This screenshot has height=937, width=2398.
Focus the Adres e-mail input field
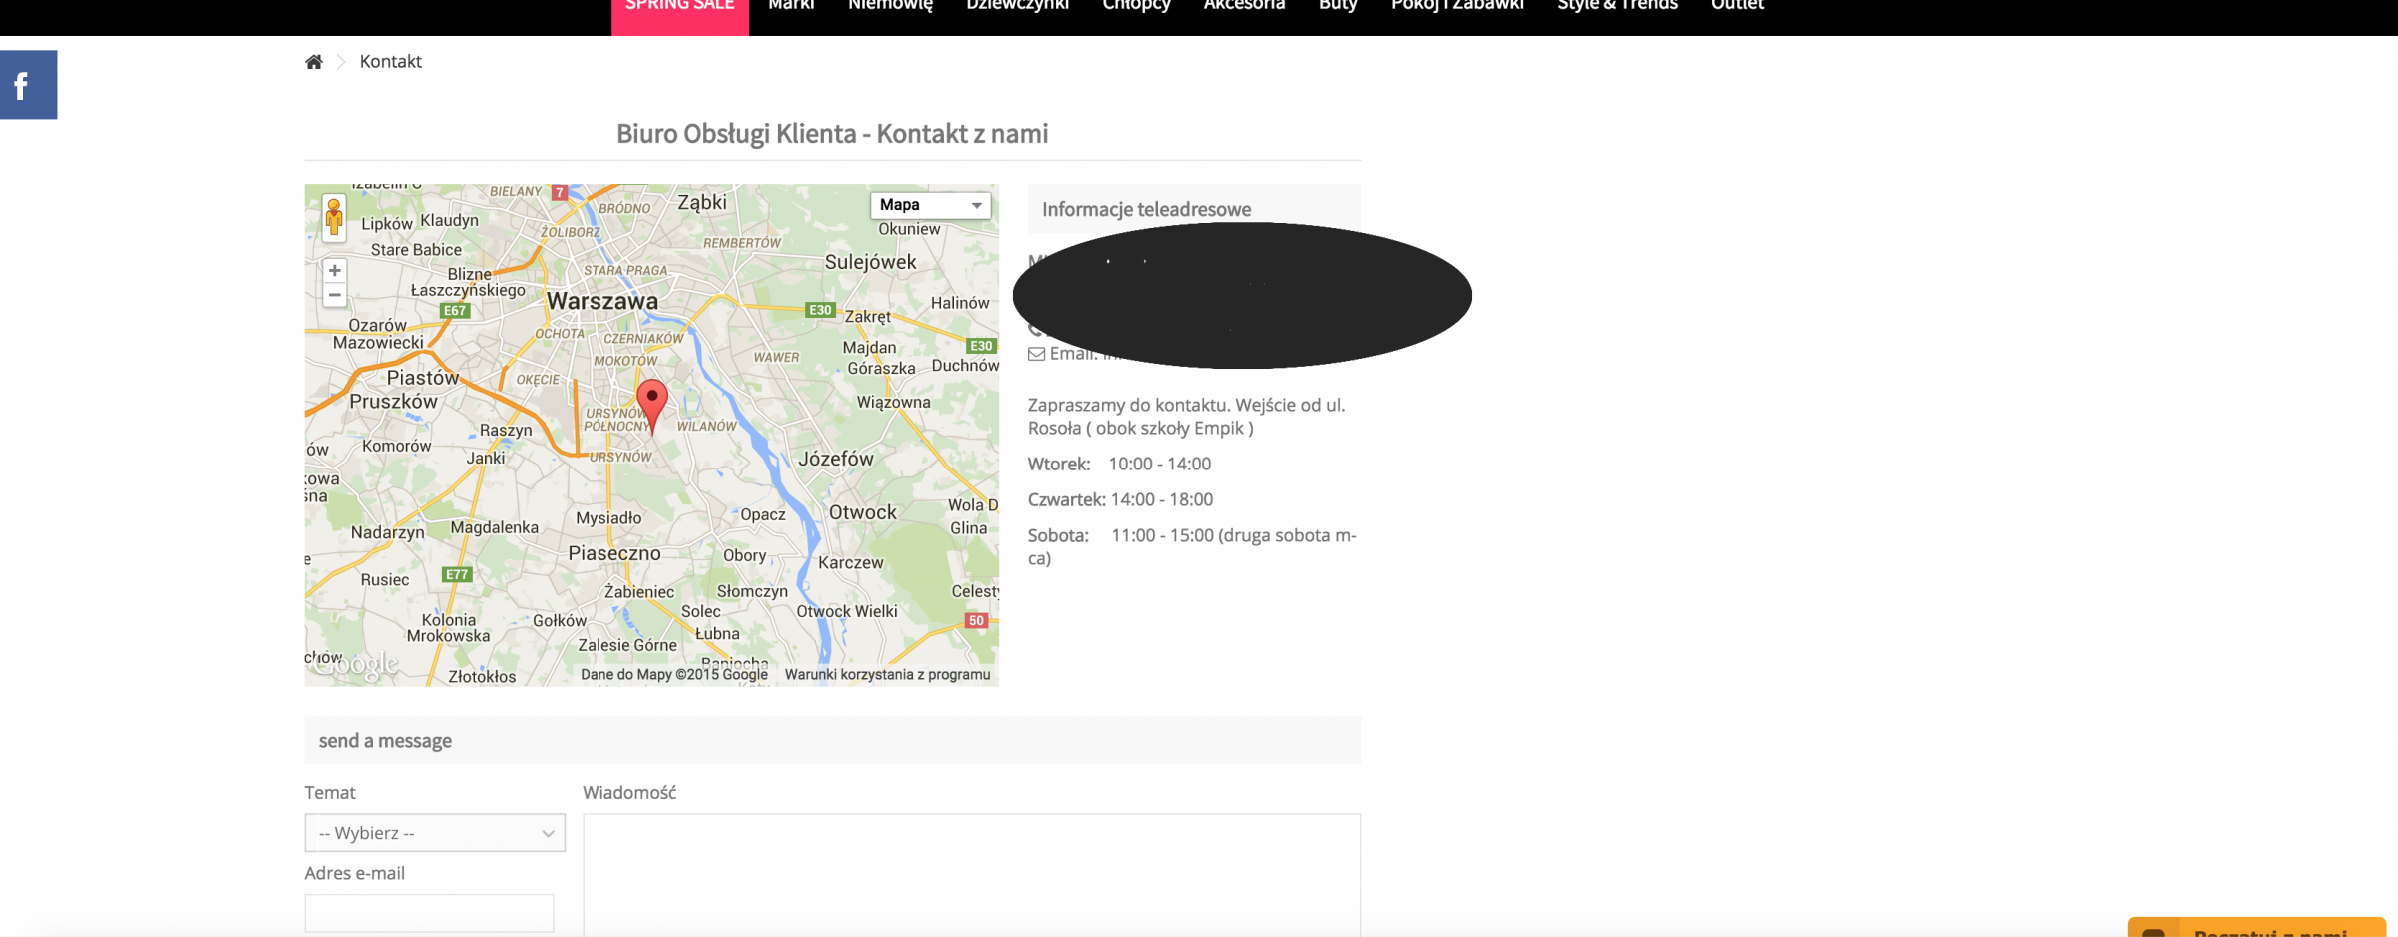[429, 913]
